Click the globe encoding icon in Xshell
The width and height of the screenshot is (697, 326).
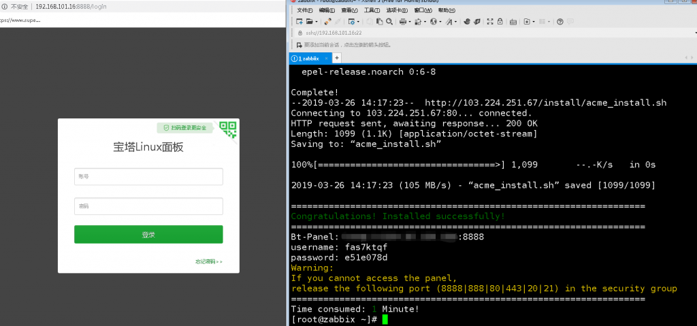[434, 21]
